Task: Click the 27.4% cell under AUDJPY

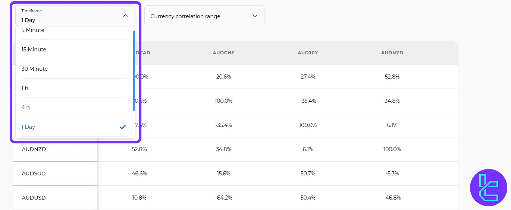Action: coord(308,77)
